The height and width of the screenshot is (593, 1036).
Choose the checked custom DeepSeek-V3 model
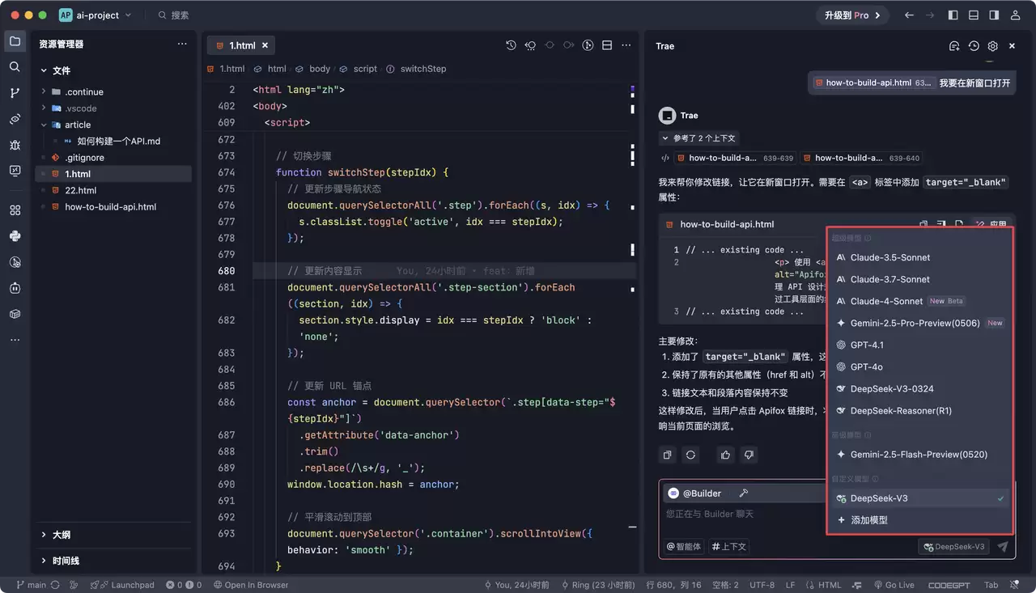920,498
